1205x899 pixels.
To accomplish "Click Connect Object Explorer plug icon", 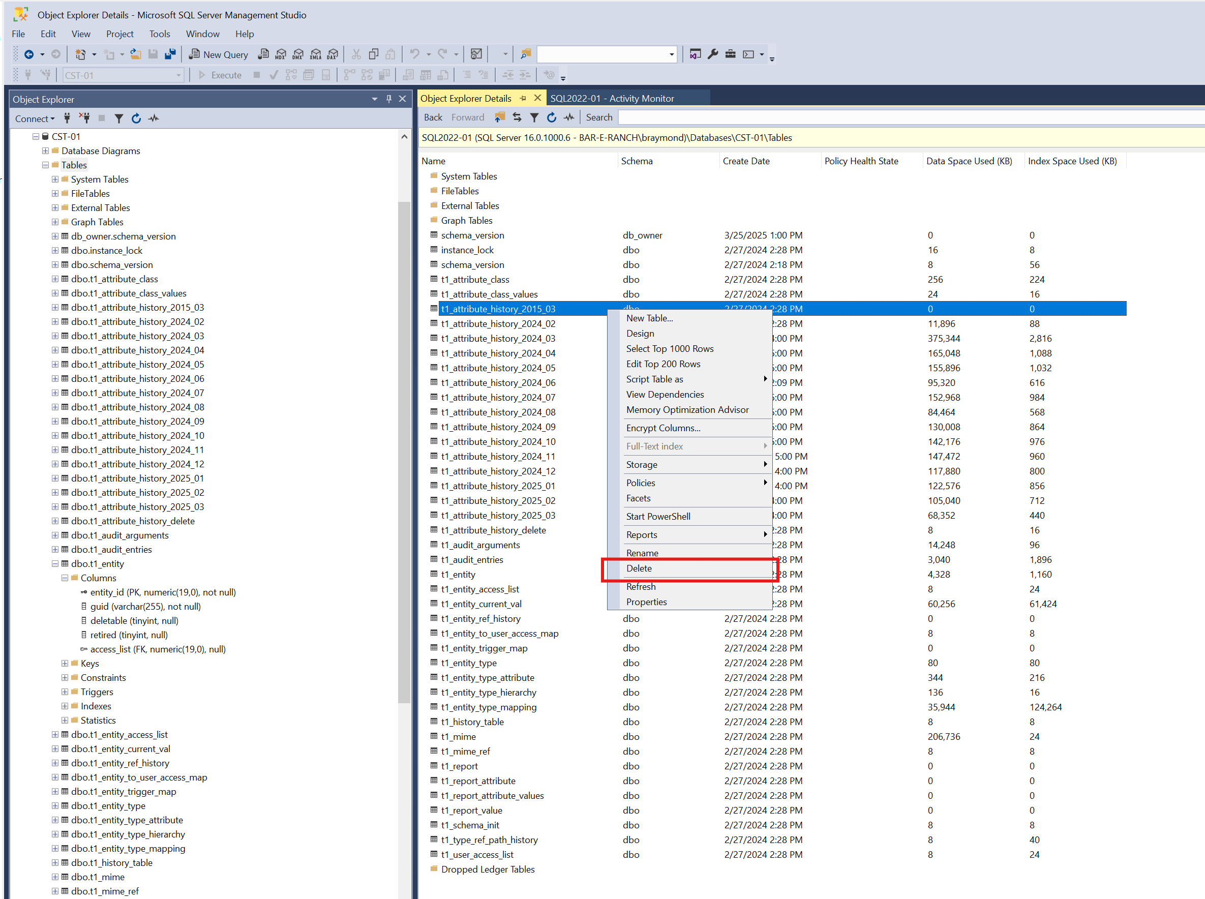I will coord(67,118).
